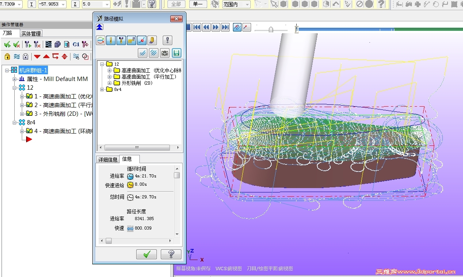463x277 pixels.
Task: Regenerate all selected operations icon
Action: point(28,45)
